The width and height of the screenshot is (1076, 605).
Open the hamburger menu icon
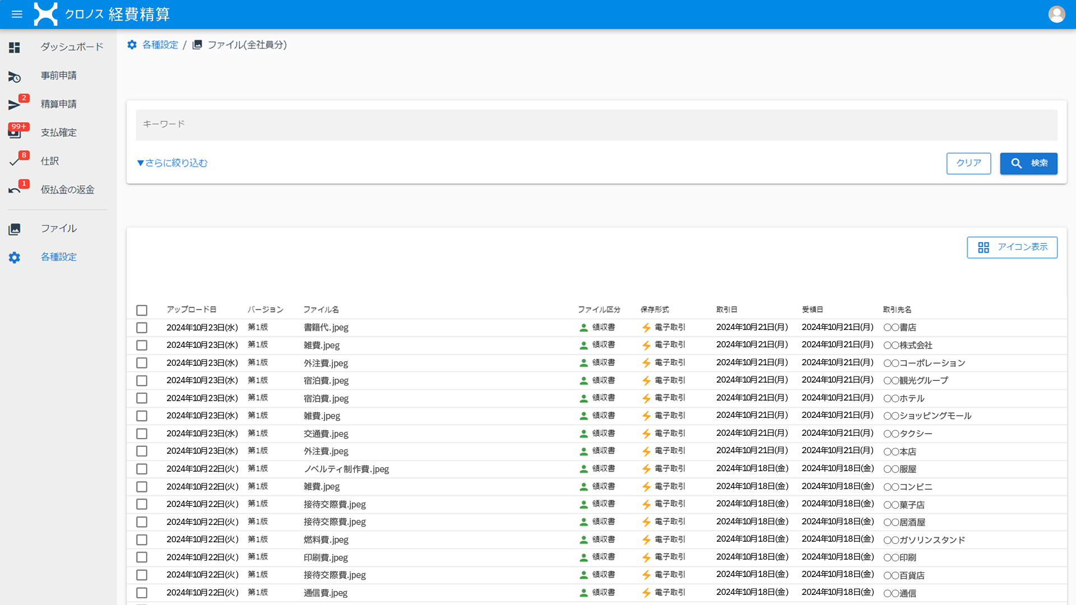pos(17,15)
